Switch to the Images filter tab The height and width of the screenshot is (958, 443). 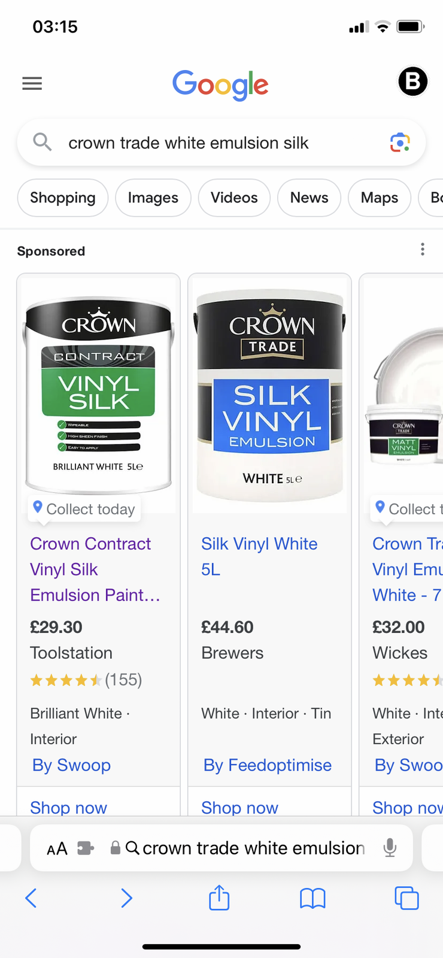click(x=153, y=198)
